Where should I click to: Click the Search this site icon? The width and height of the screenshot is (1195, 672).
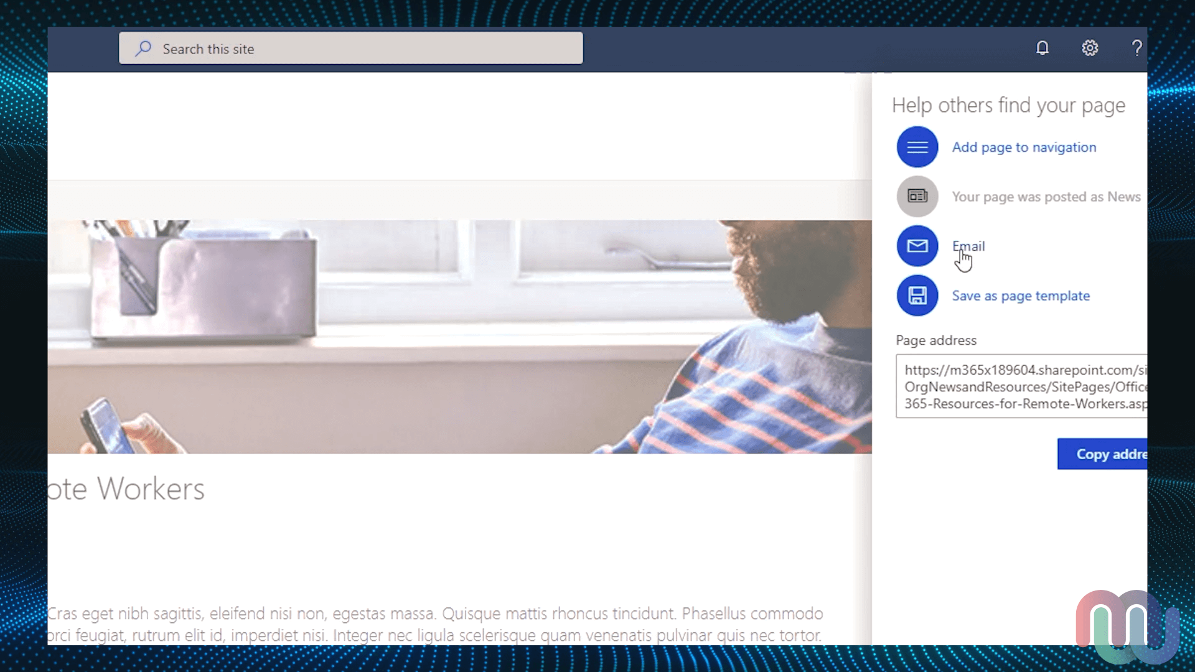coord(144,49)
